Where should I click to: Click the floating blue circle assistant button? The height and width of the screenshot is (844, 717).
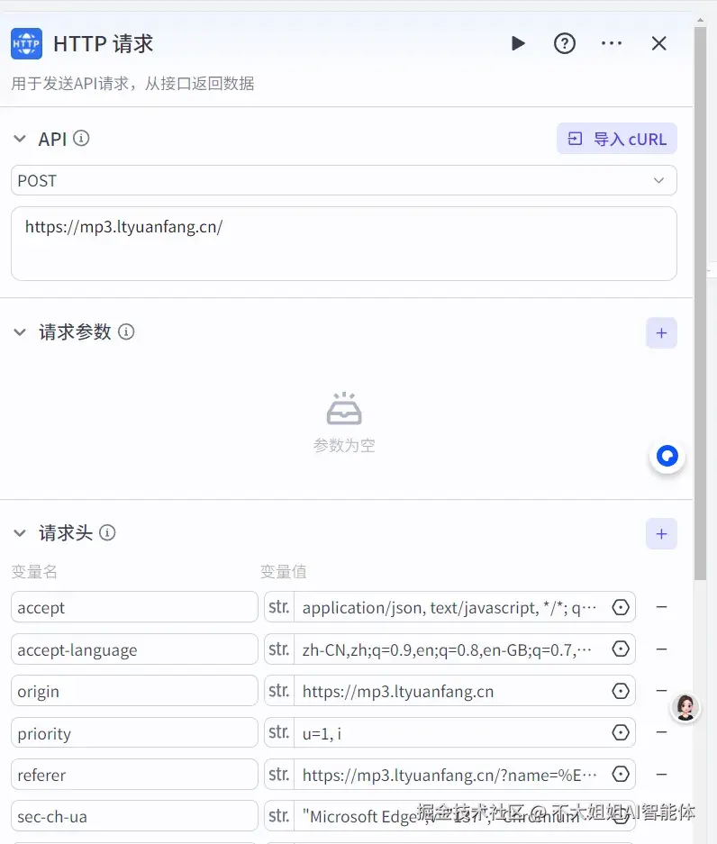667,457
